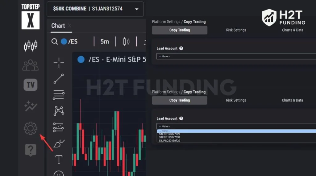Select the XABCD pattern tool
Viewport: 316px width, 176px height.
click(x=59, y=111)
